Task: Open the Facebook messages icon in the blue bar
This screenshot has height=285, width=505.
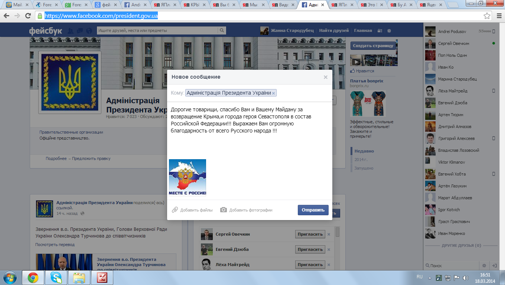Action: 79,31
